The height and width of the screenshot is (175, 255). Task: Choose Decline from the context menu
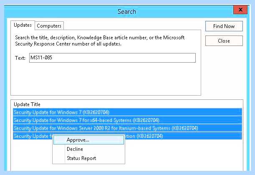tap(88, 149)
